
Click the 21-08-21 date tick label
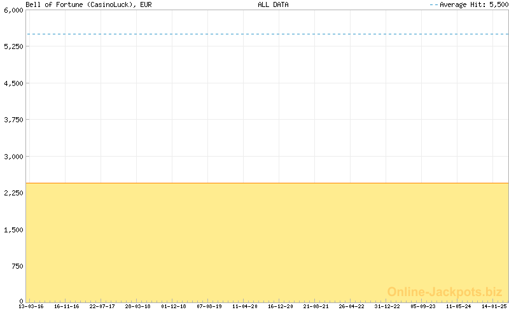(x=316, y=306)
